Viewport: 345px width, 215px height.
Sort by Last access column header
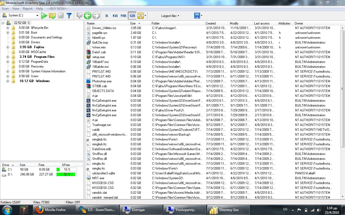[264, 23]
